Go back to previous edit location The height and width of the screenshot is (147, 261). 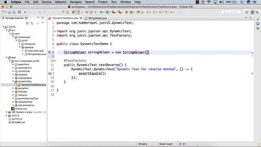click(x=167, y=12)
